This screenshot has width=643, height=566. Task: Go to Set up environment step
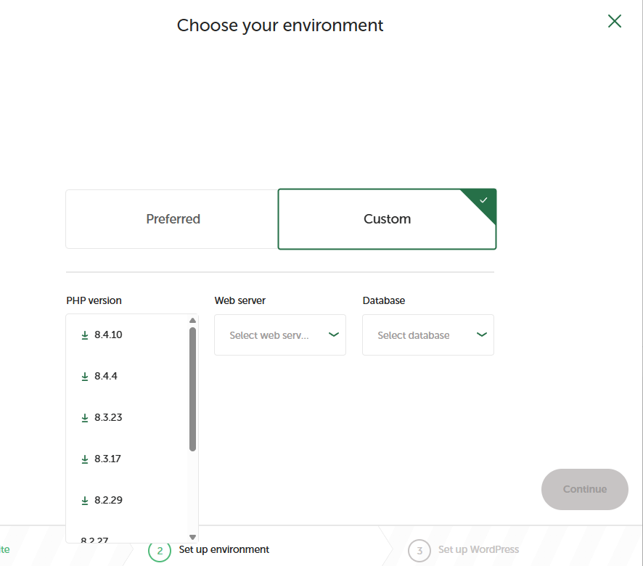pos(224,550)
